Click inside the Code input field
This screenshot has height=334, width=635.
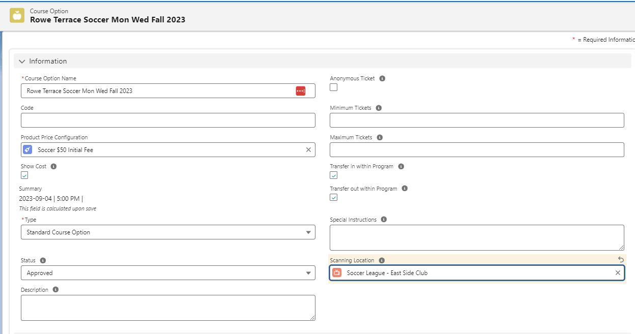[168, 120]
